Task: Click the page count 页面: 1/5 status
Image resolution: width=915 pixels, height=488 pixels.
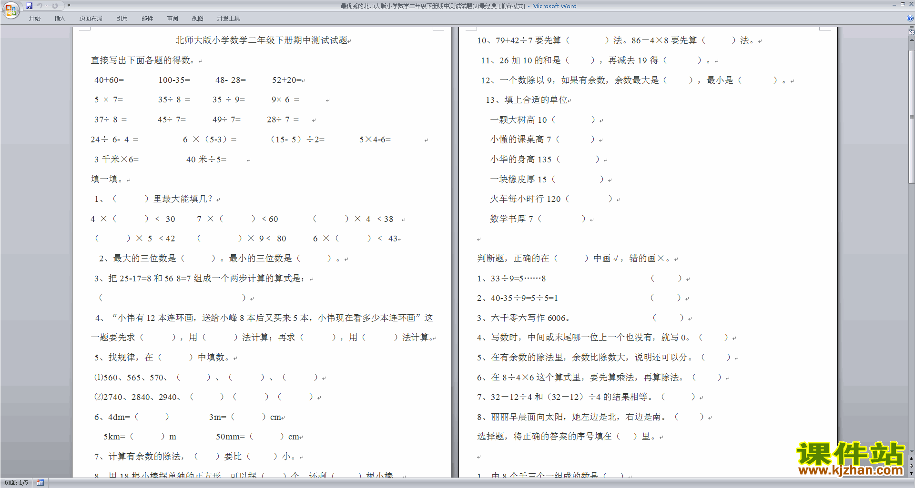Action: click(16, 483)
